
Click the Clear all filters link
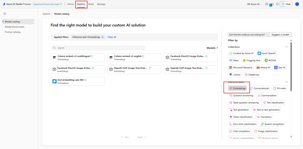tap(112, 37)
